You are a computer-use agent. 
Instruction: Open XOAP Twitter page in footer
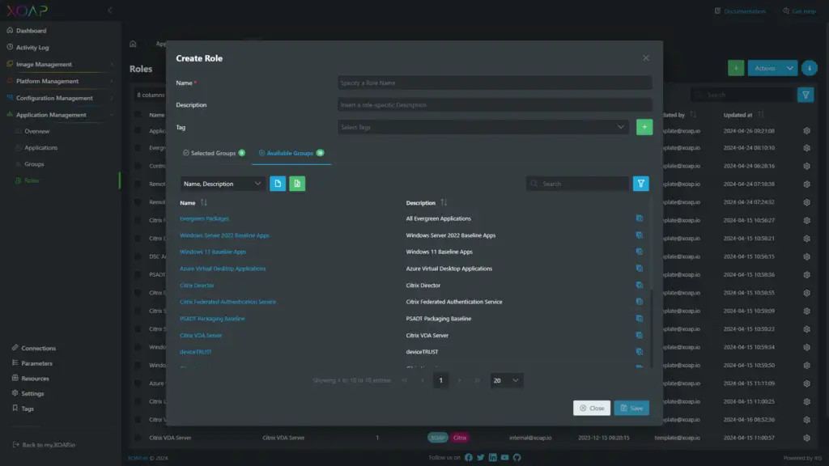481,458
